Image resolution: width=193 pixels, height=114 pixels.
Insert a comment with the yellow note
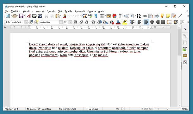(x=168, y=16)
